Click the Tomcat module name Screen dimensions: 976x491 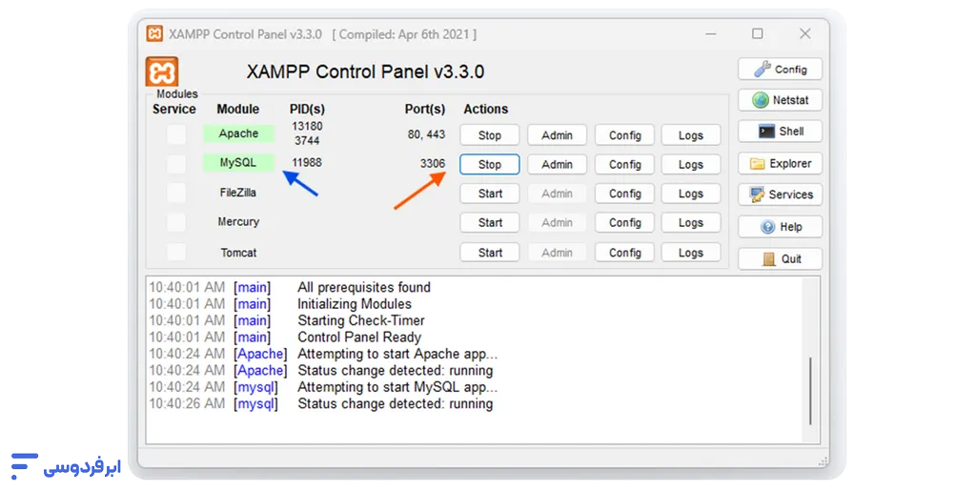(x=238, y=253)
